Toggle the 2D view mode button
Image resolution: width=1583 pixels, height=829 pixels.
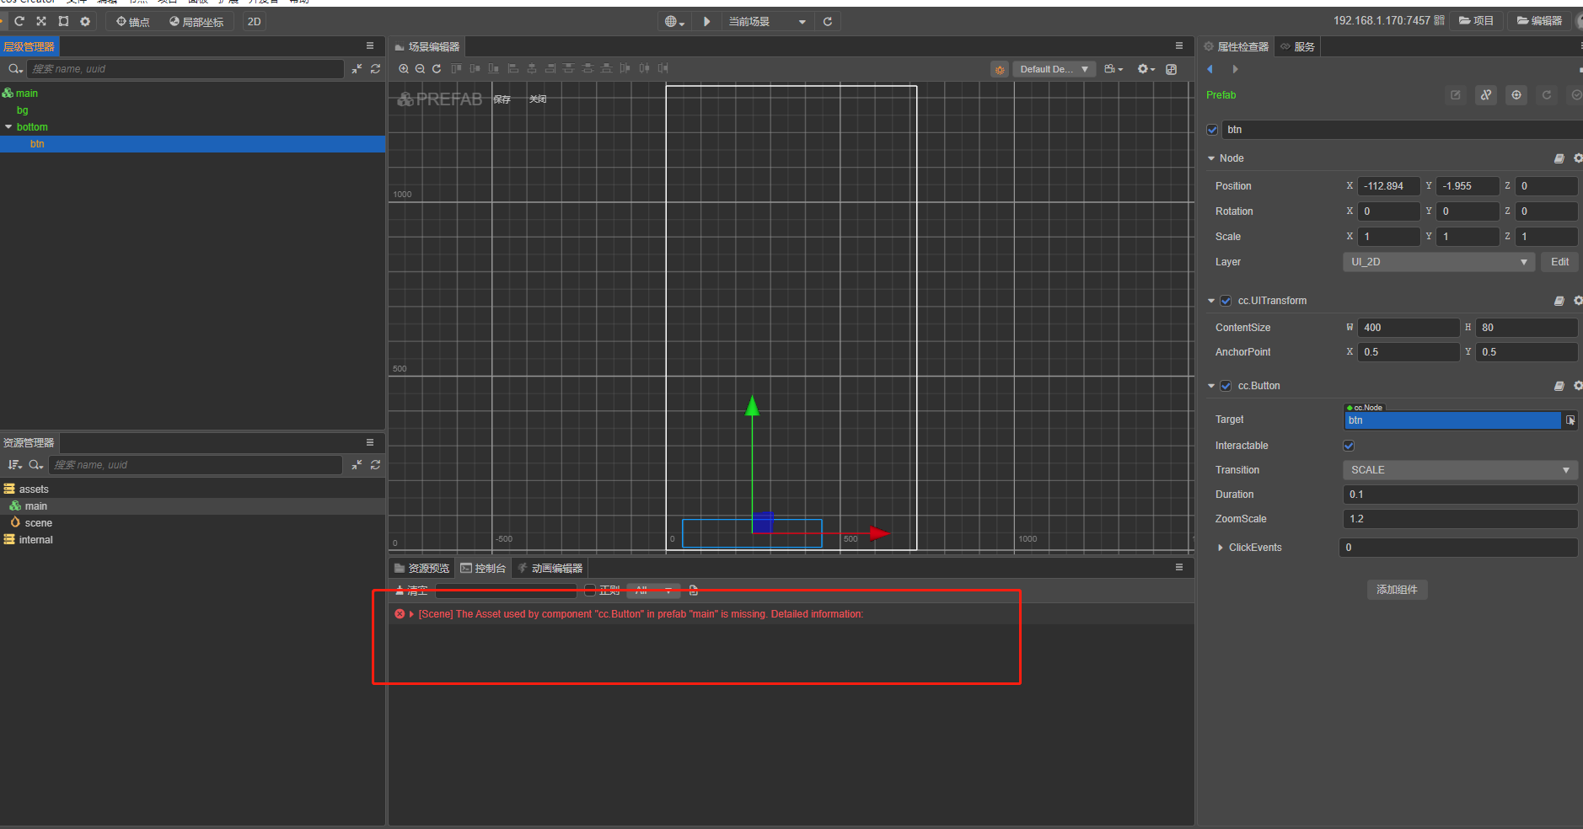[x=254, y=22]
